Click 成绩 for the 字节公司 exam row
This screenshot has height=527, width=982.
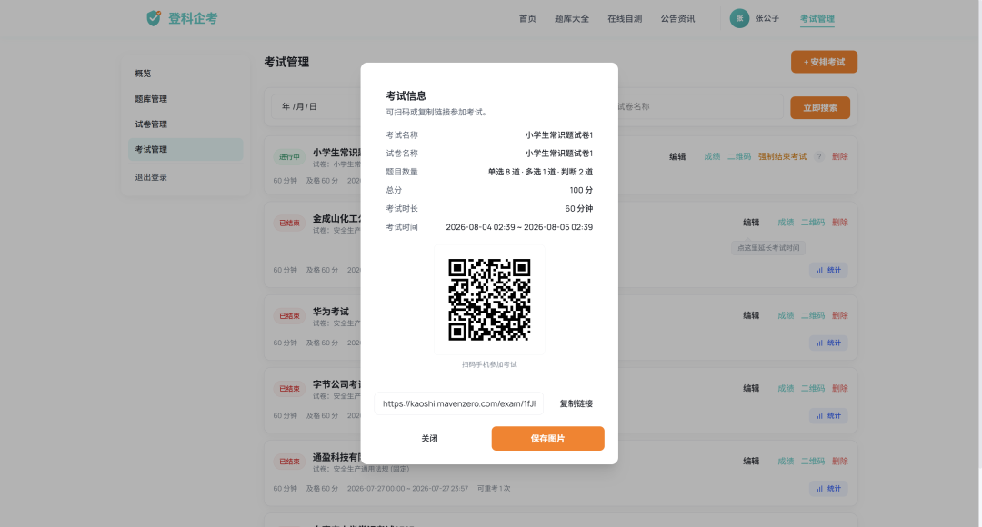click(786, 388)
